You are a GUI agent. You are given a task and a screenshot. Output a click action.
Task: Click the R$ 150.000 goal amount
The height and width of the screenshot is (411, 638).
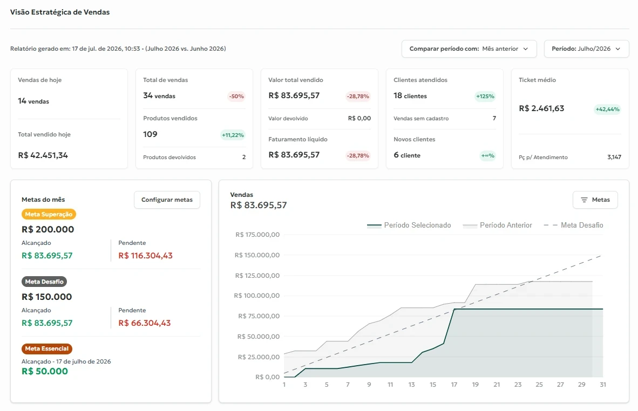pyautogui.click(x=47, y=297)
